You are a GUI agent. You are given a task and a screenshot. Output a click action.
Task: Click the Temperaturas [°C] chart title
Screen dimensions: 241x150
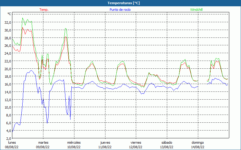pyautogui.click(x=124, y=3)
